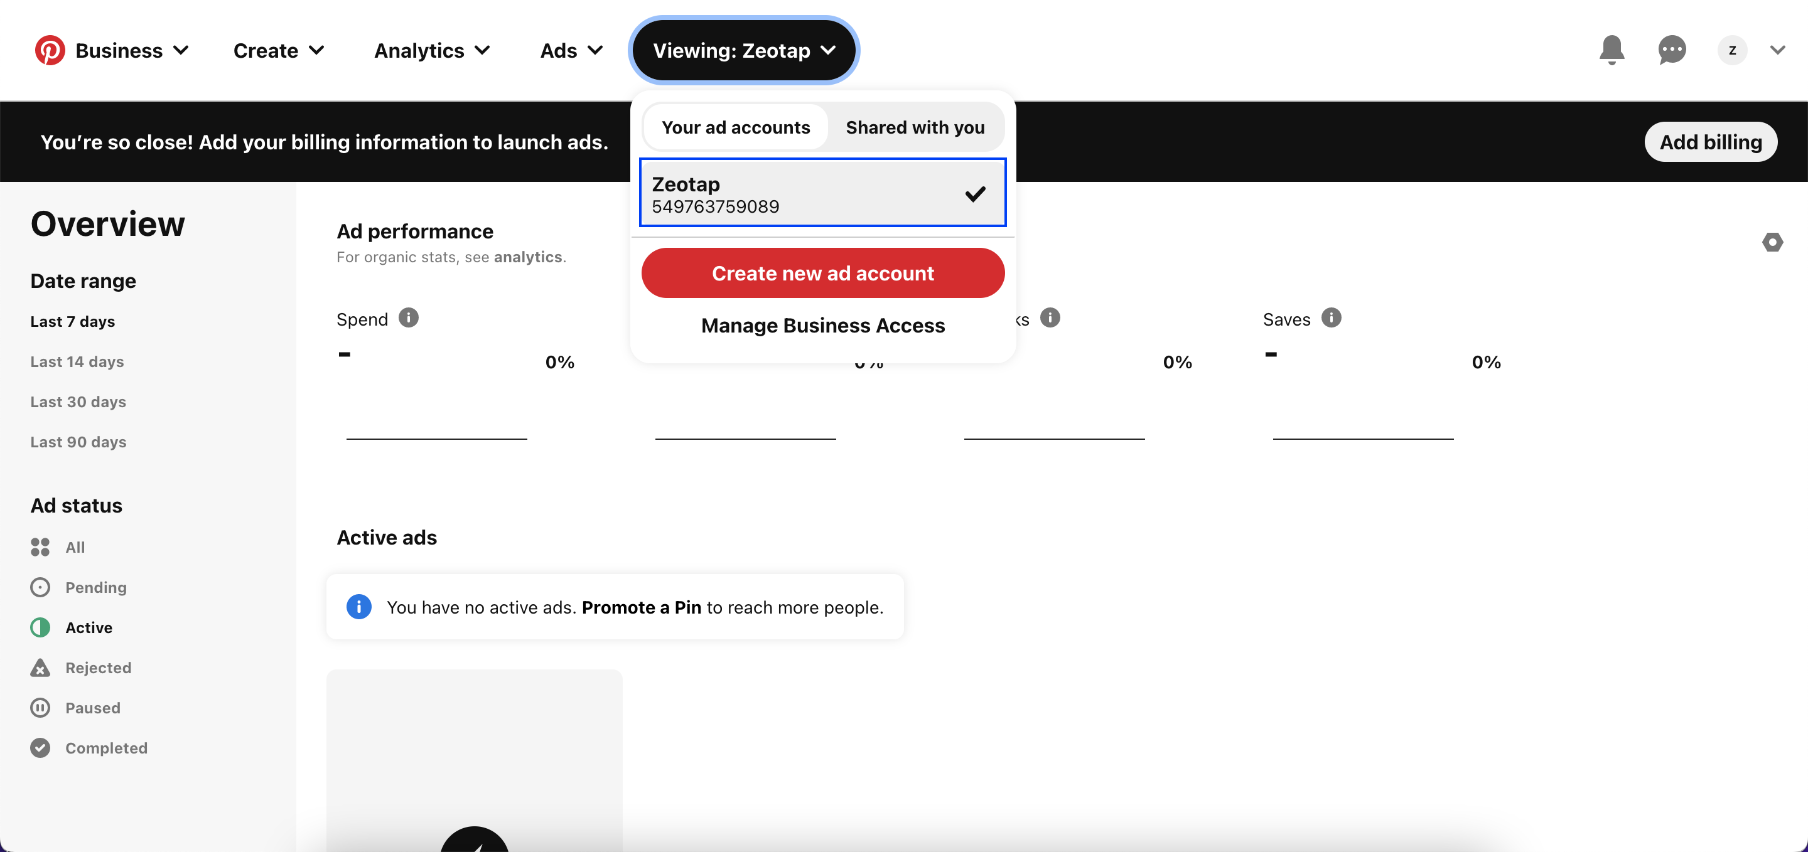
Task: Click the Spend 0% change value
Action: tap(559, 362)
